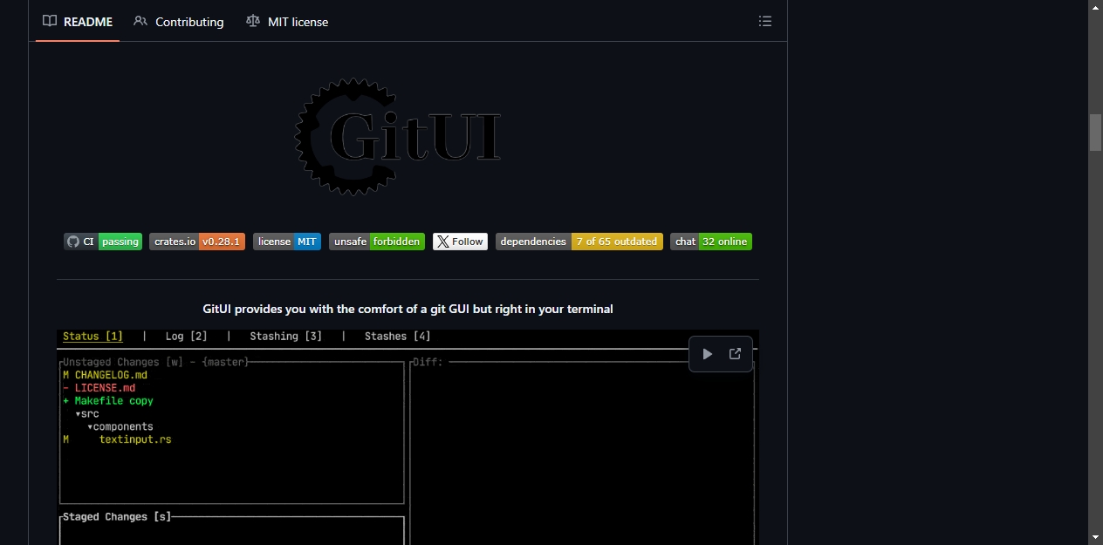
Task: Open the README tab
Action: tap(78, 22)
